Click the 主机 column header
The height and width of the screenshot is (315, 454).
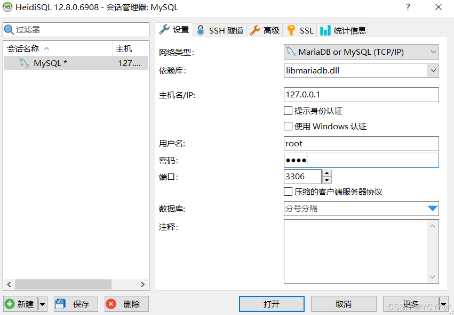(129, 49)
